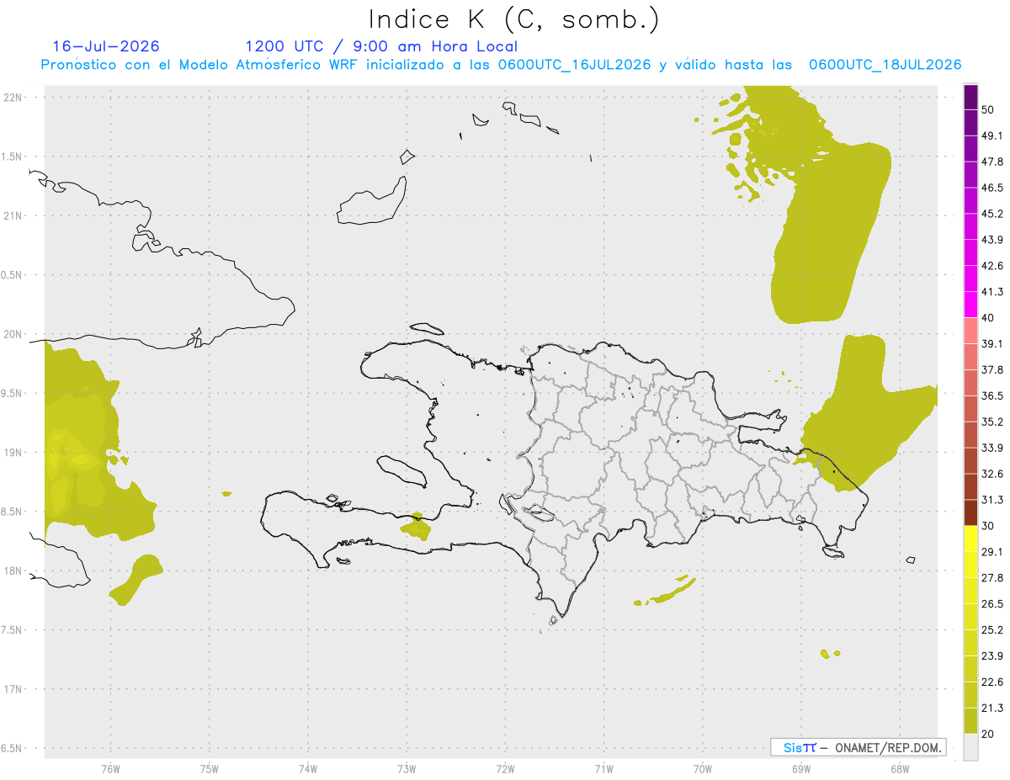Pick the light gray swatch below colorbar value 20

(x=970, y=746)
